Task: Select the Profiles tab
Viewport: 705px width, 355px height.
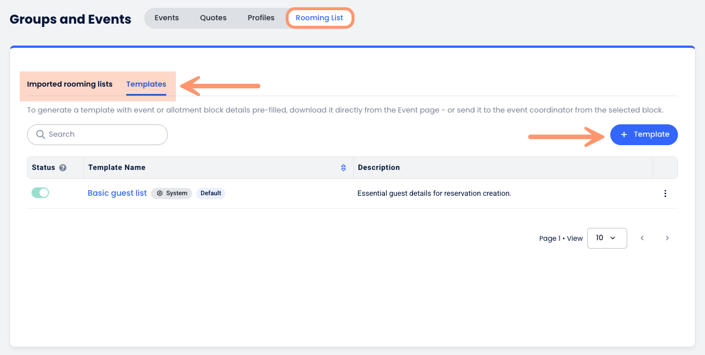Action: pos(261,18)
